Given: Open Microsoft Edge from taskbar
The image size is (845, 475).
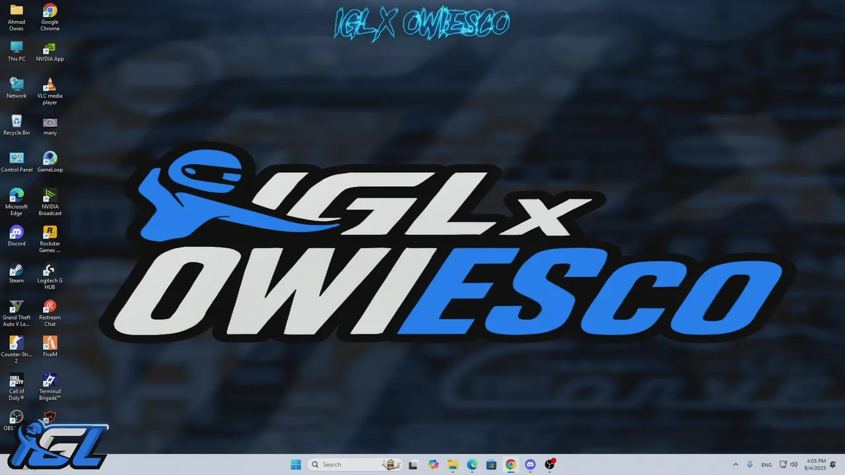Looking at the screenshot, I should [472, 464].
